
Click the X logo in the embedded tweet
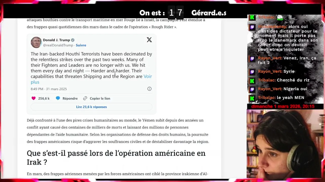(x=149, y=40)
